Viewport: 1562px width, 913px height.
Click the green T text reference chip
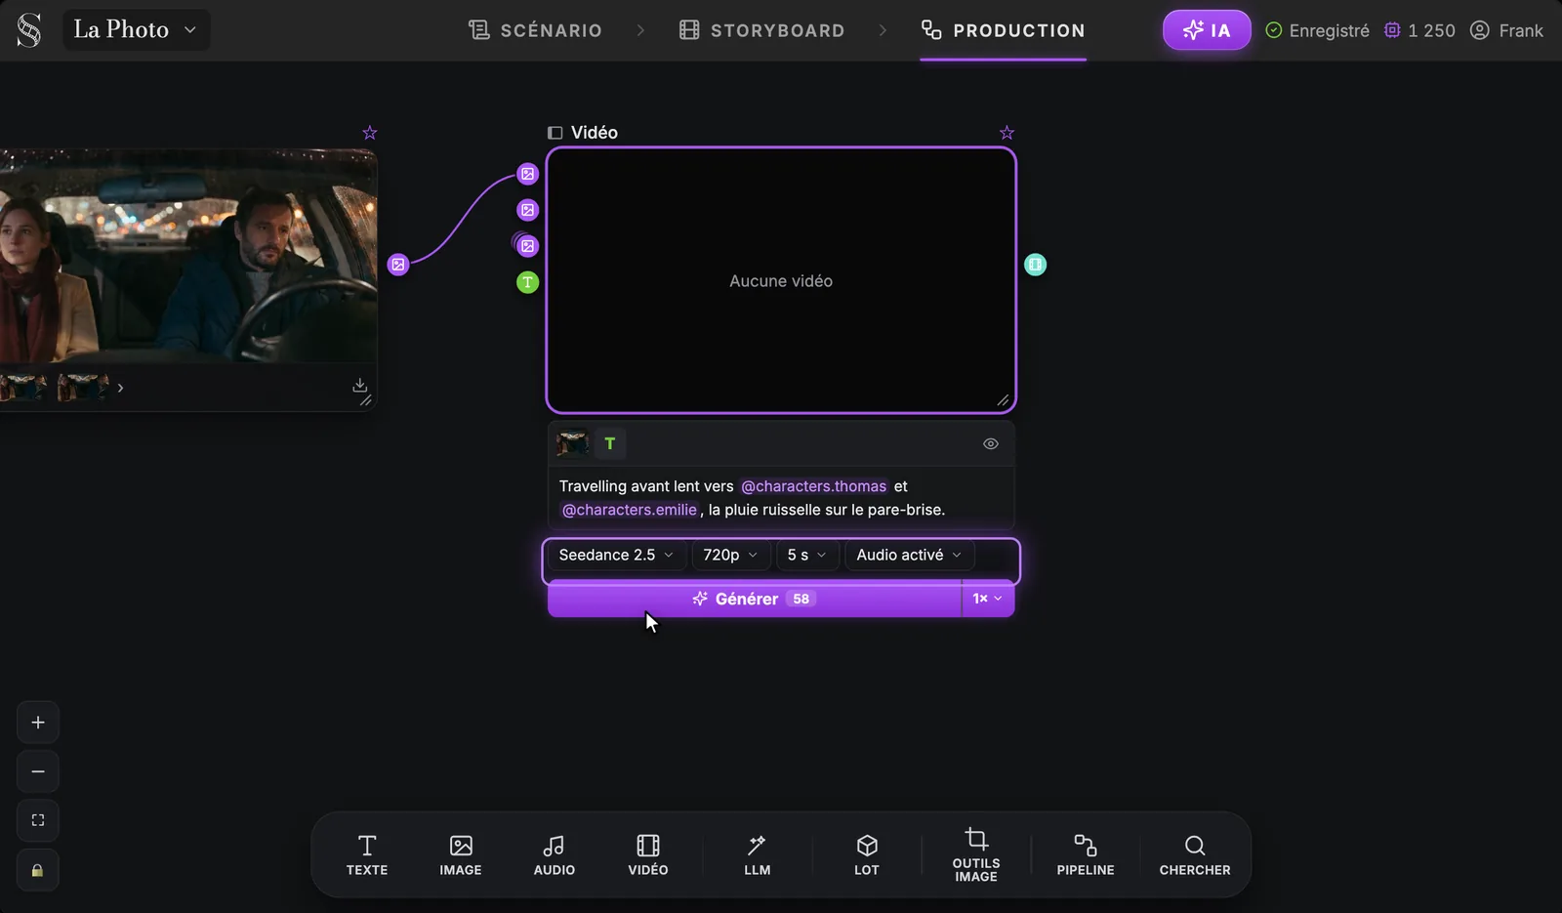[610, 443]
